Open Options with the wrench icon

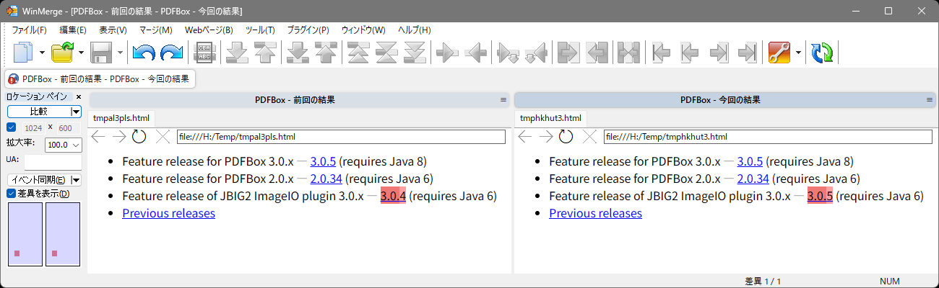tap(779, 53)
